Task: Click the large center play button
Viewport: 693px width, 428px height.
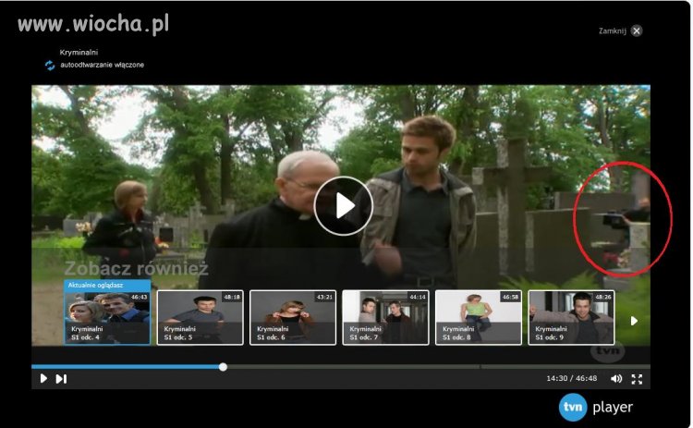Action: coord(344,205)
